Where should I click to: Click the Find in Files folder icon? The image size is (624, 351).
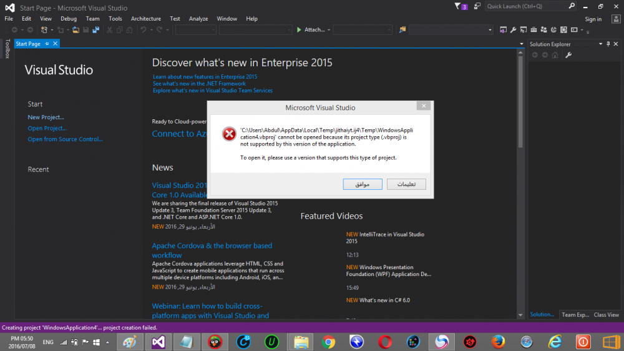tap(402, 30)
